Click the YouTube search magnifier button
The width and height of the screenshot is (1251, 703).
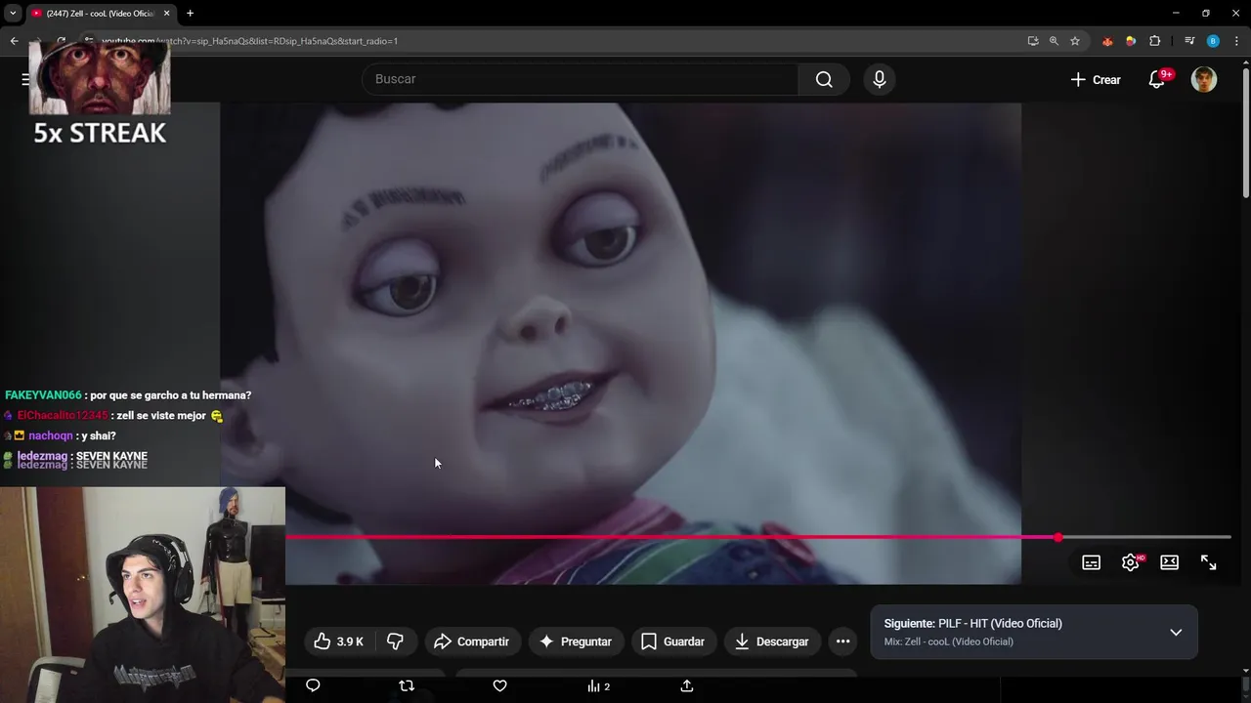point(824,79)
